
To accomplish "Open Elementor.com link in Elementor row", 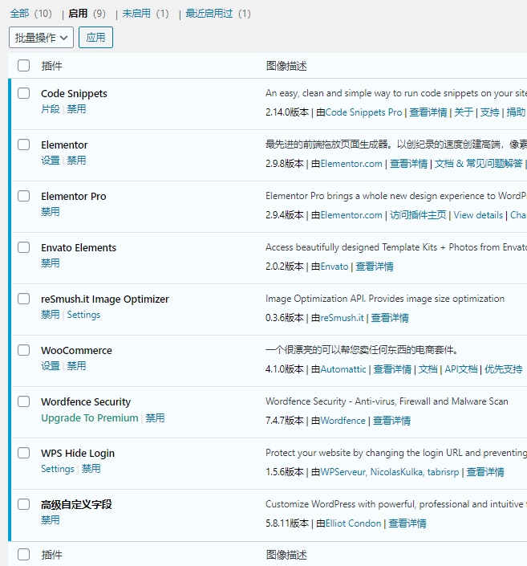I will click(x=351, y=164).
